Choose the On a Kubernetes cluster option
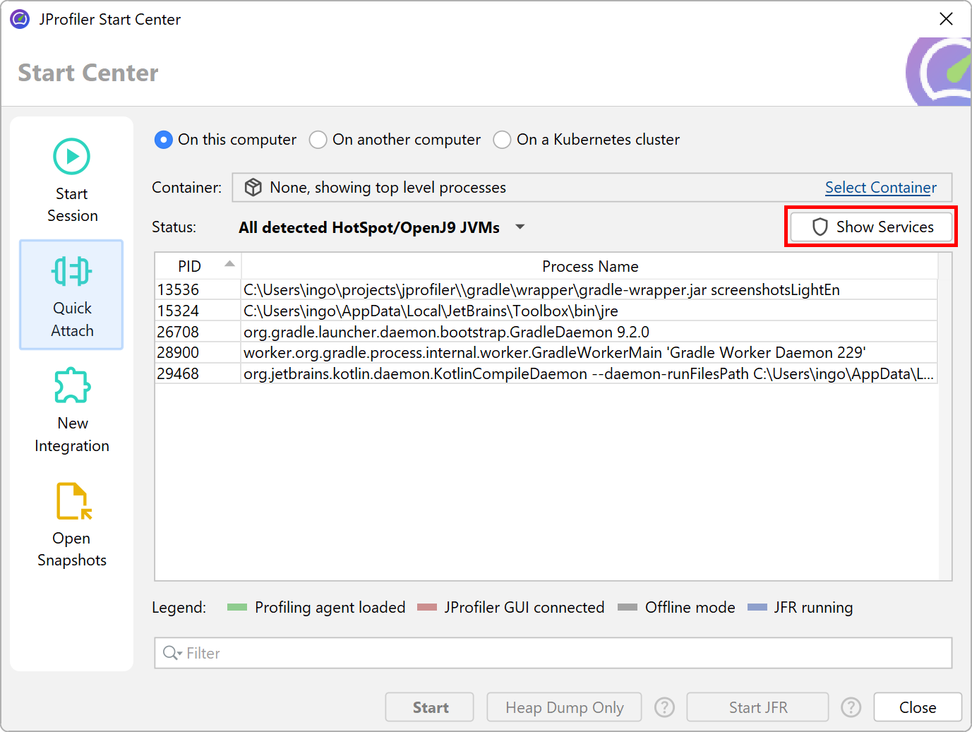The image size is (972, 732). coord(502,140)
